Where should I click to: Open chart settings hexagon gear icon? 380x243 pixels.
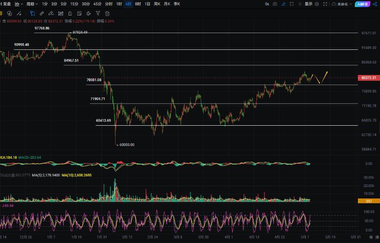coord(317,4)
